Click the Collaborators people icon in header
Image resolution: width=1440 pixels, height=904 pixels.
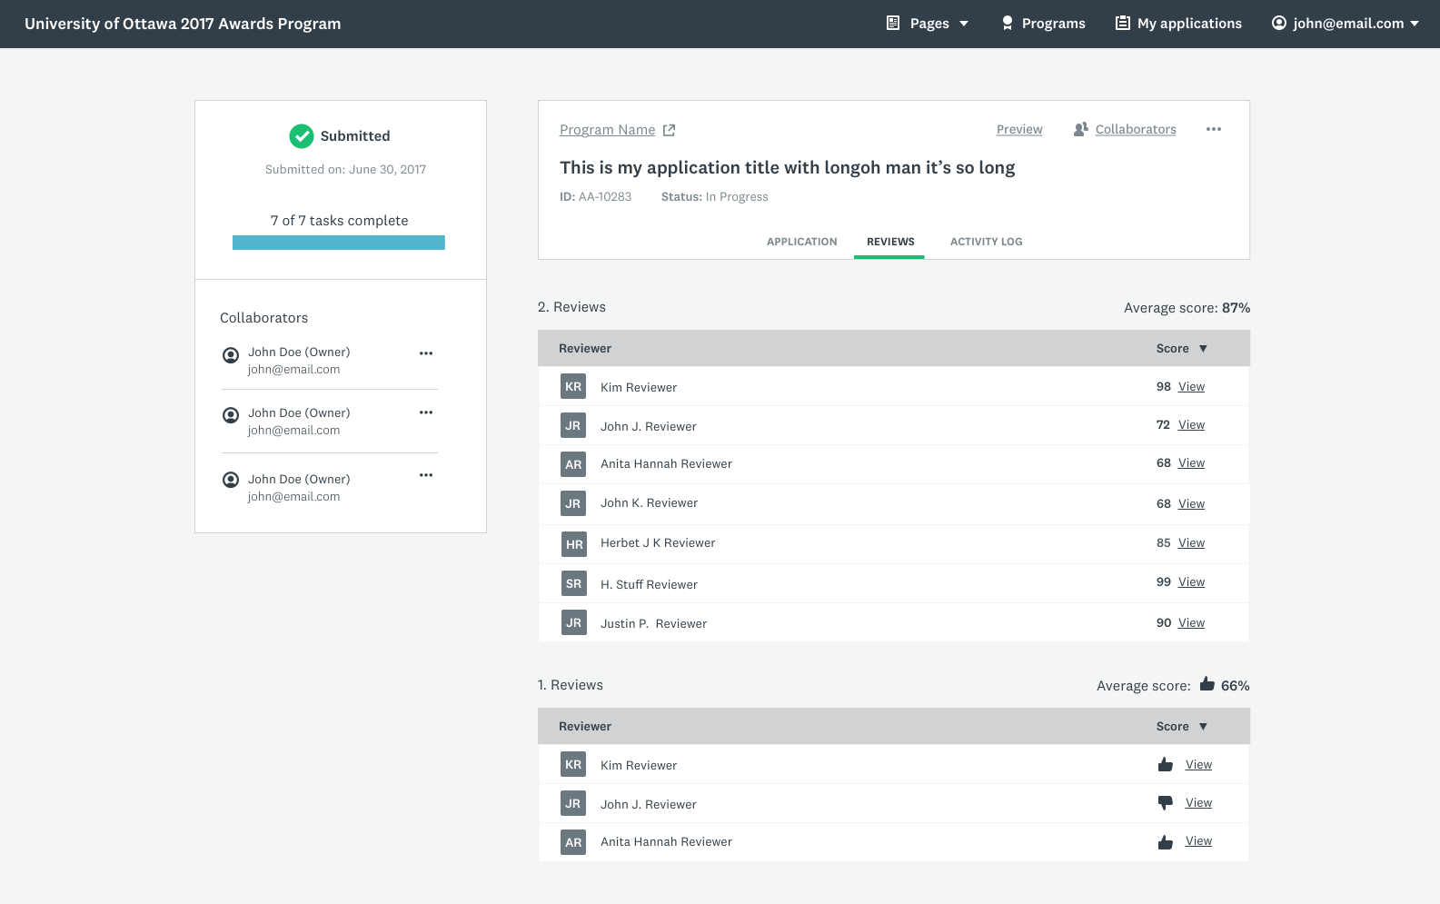1080,130
